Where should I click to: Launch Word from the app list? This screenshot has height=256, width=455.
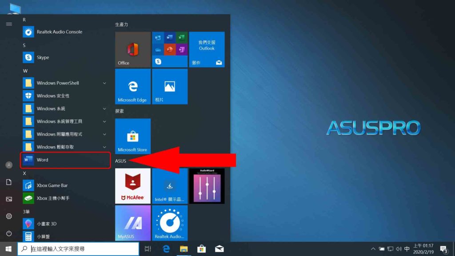65,160
